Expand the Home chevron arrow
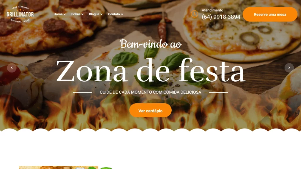This screenshot has height=169, width=301. coord(65,14)
